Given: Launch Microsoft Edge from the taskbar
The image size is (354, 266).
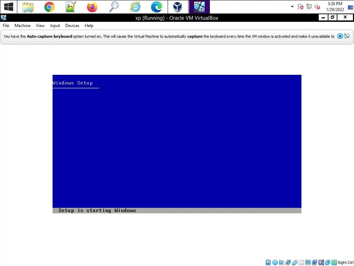Looking at the screenshot, I should (157, 7).
